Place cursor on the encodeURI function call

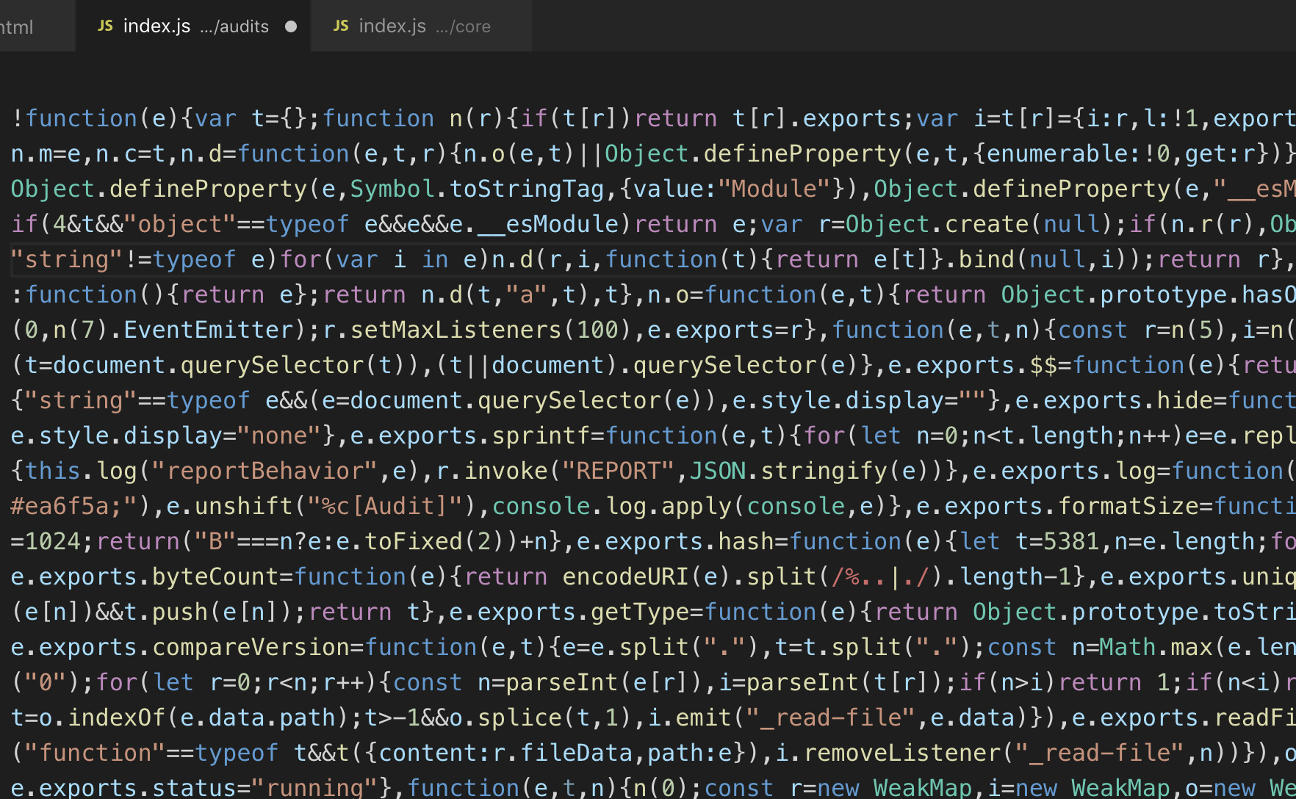coord(625,576)
